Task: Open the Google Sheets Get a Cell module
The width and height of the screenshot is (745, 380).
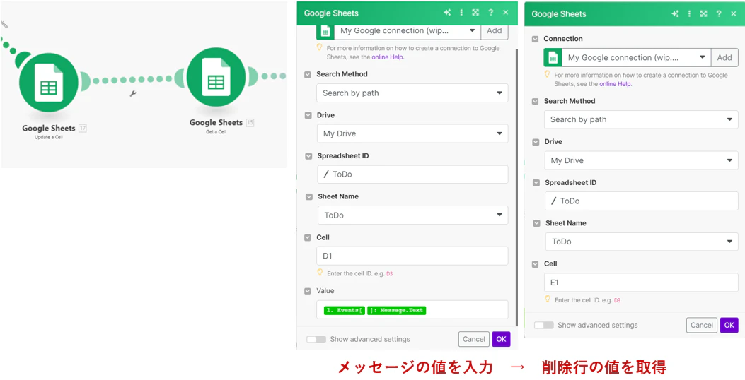Action: click(x=216, y=76)
